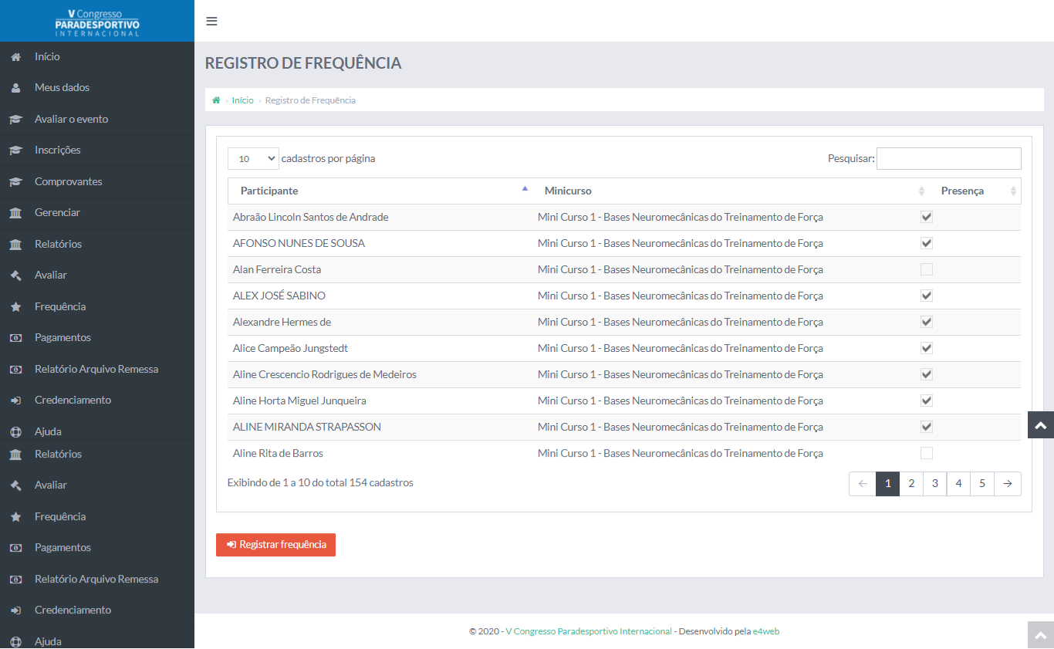Click the icon next to Inscrições
Screen dimensions: 1054x649
tap(15, 150)
